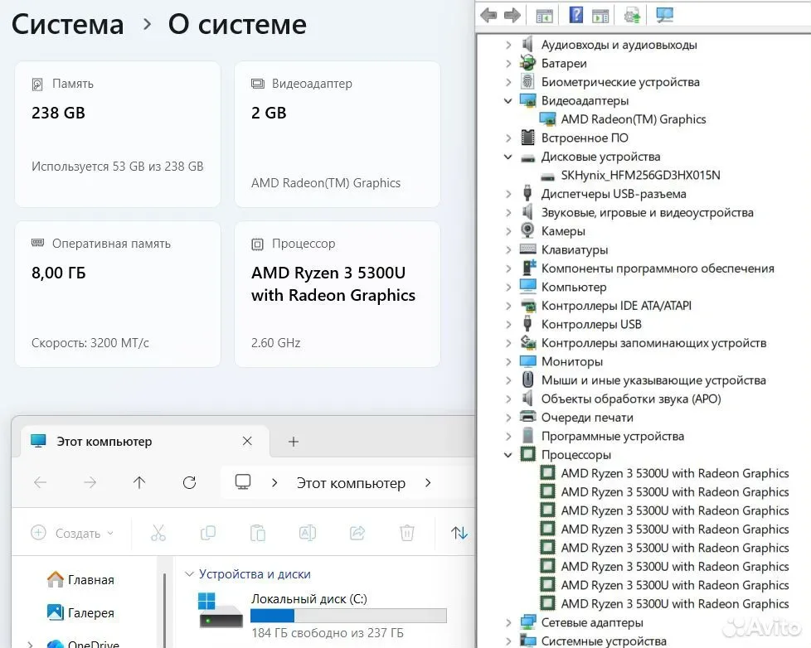Click monitor icon in Explorer address bar
The image size is (811, 648).
click(243, 482)
